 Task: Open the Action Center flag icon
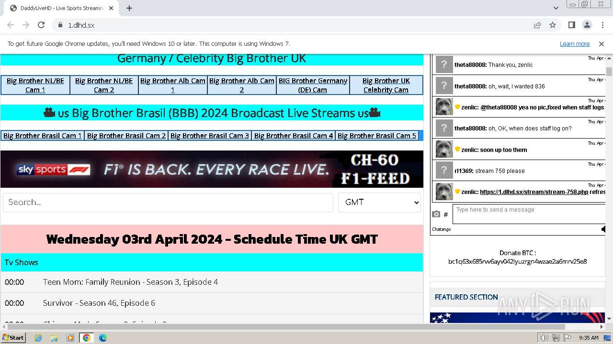(x=568, y=338)
